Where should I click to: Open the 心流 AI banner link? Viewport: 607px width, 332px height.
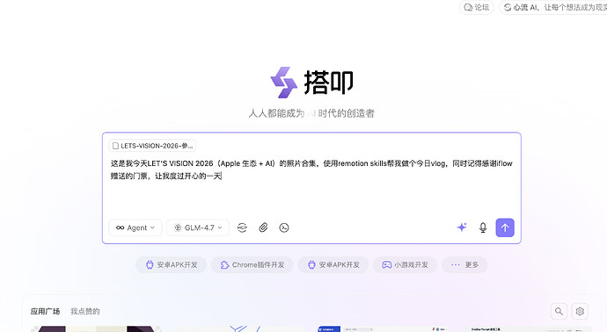(553, 7)
